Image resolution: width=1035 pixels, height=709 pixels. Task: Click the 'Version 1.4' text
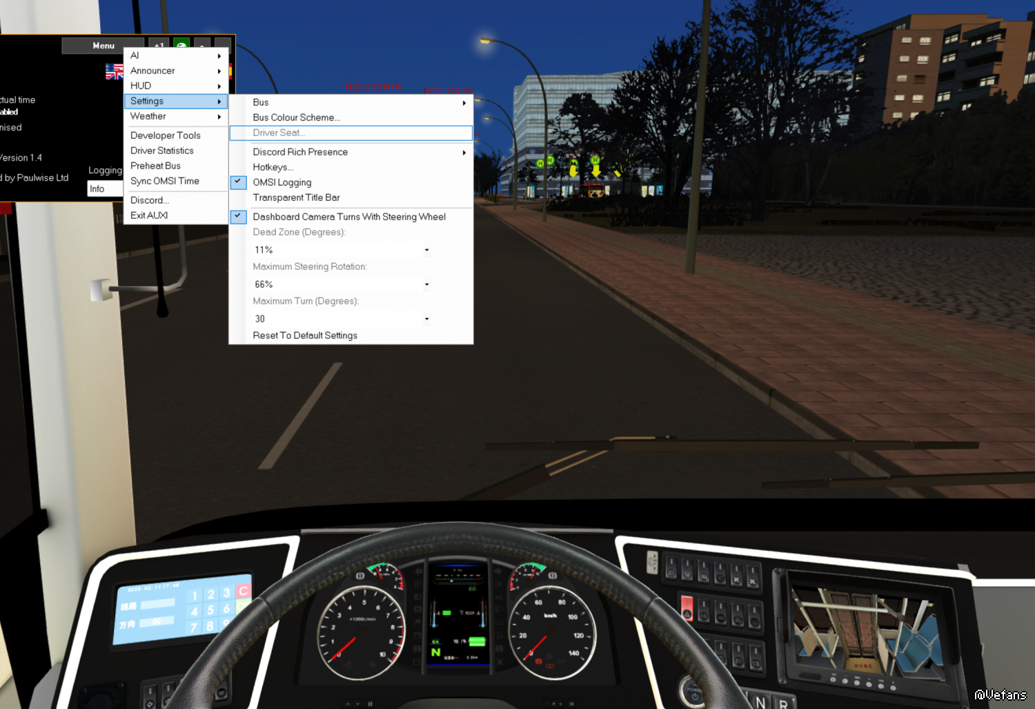[21, 157]
